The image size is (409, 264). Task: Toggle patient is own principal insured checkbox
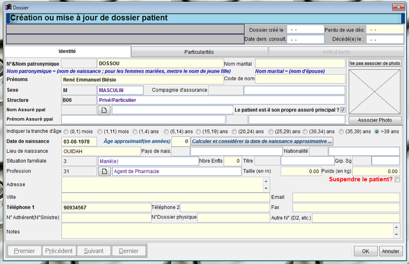pos(343,110)
